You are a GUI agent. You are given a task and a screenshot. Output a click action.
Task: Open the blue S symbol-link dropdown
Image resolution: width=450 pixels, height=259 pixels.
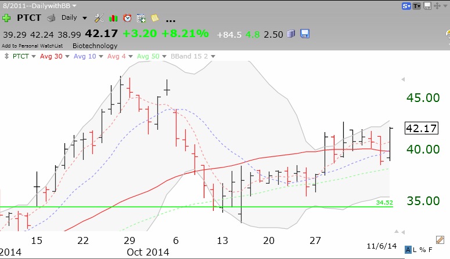point(406,6)
